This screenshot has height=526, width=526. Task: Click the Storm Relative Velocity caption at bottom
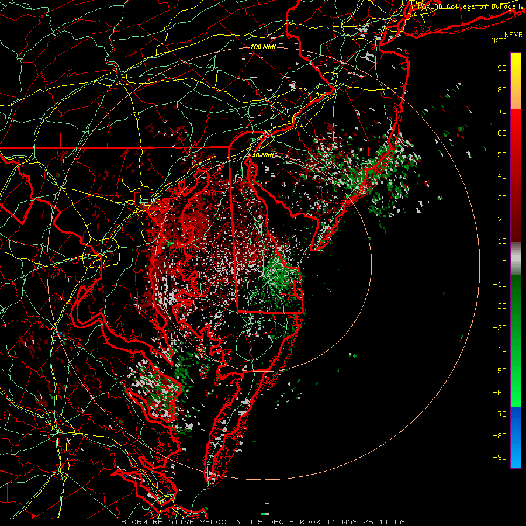click(263, 522)
